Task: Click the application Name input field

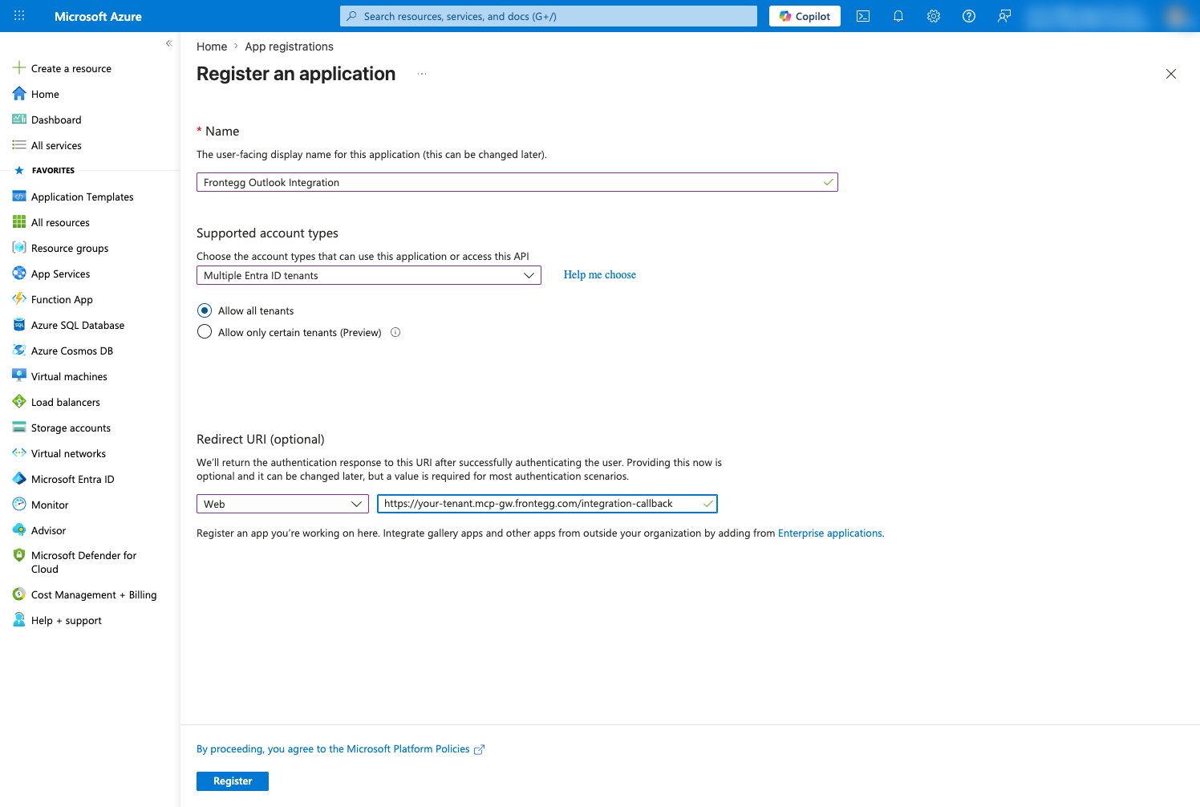Action: pyautogui.click(x=517, y=182)
